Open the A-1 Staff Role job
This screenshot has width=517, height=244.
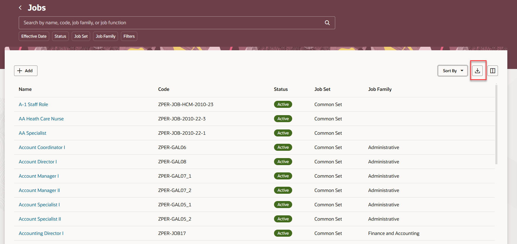pyautogui.click(x=33, y=104)
